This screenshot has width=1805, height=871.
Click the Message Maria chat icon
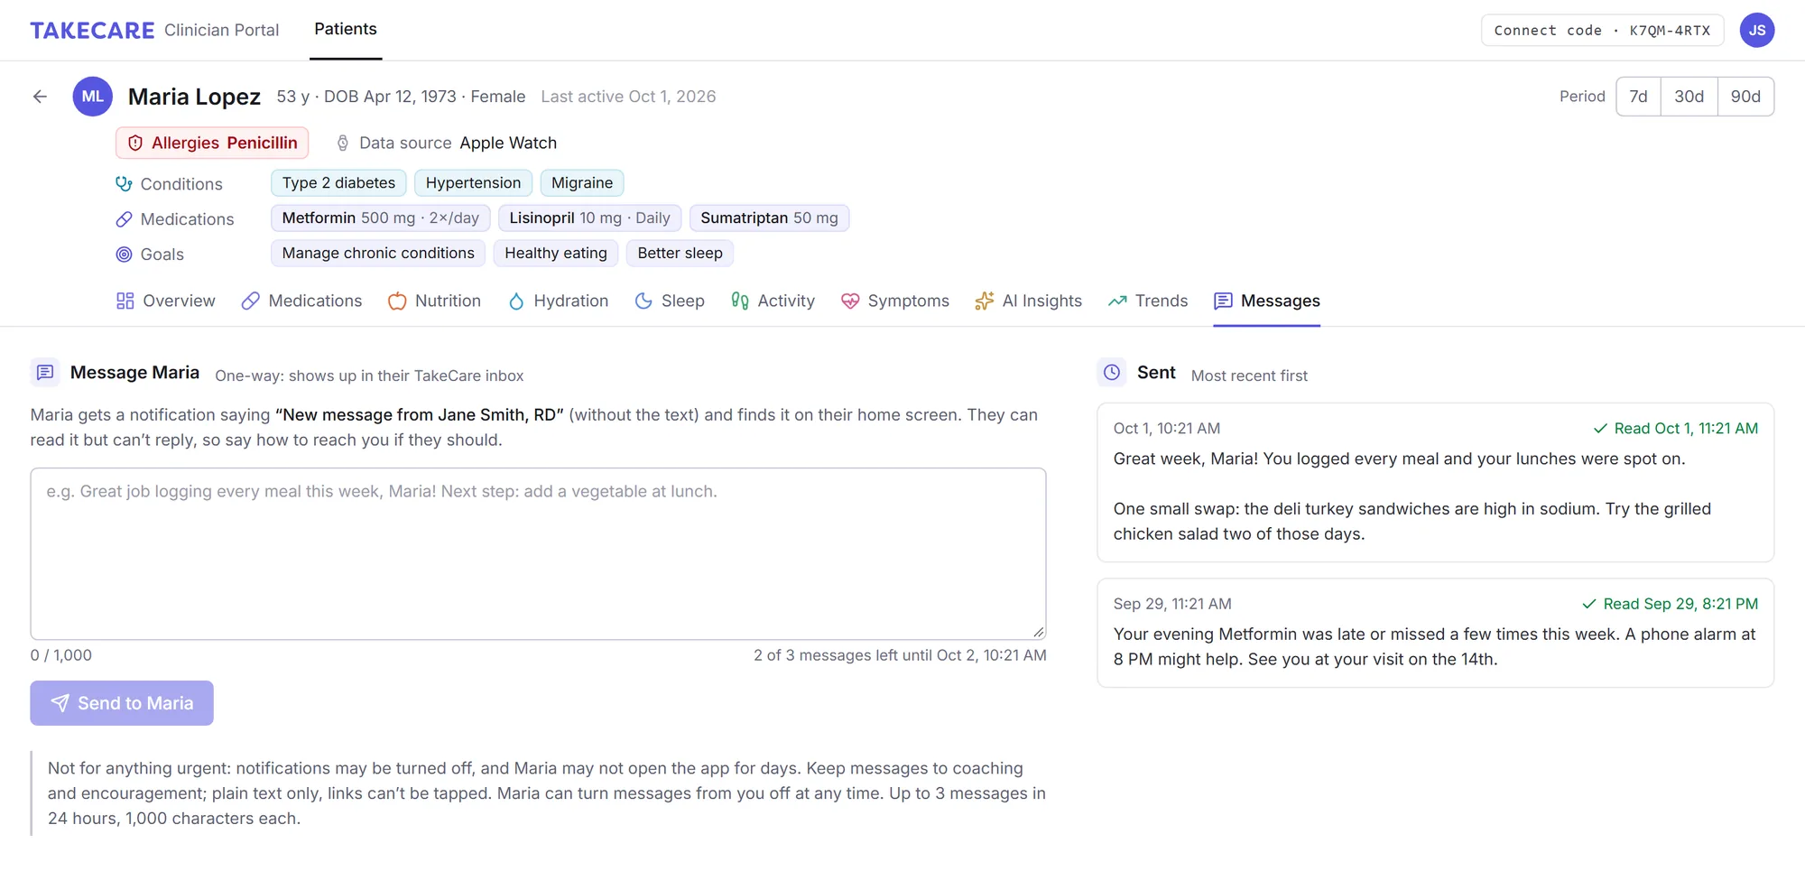point(45,372)
